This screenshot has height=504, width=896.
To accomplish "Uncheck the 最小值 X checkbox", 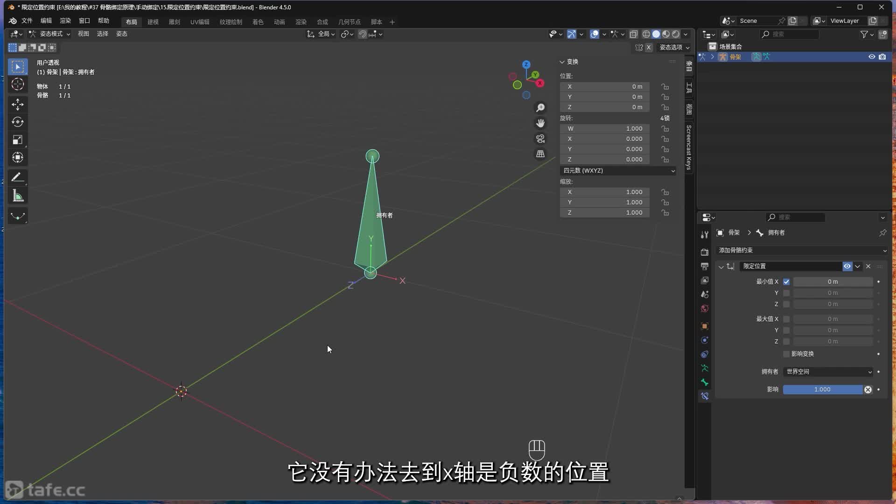I will coord(786,282).
